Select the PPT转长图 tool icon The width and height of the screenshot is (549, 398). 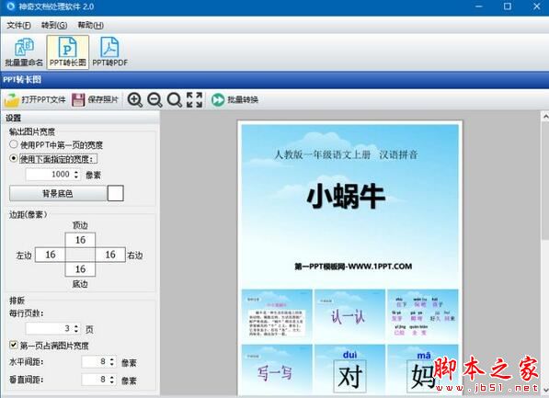[67, 52]
